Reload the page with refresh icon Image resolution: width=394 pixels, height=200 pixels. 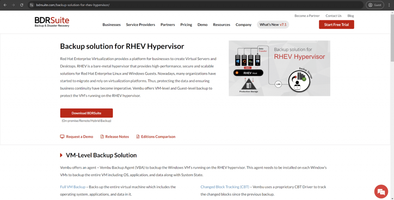pyautogui.click(x=22, y=5)
